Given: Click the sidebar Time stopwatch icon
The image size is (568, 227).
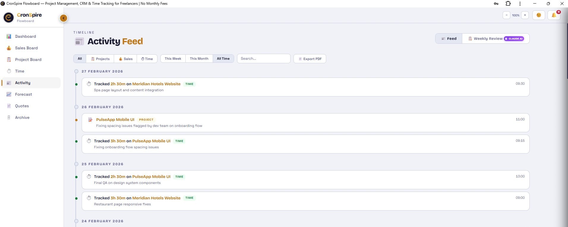Looking at the screenshot, I should (9, 71).
